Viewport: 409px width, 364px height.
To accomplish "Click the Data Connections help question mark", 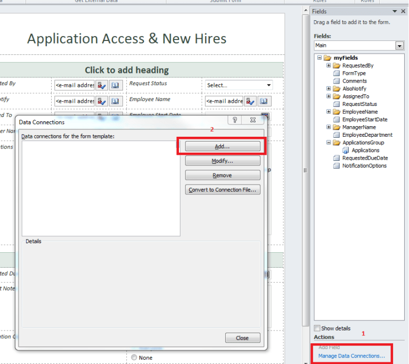I will pyautogui.click(x=235, y=121).
